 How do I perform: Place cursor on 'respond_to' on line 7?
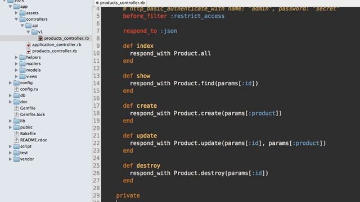click(140, 31)
